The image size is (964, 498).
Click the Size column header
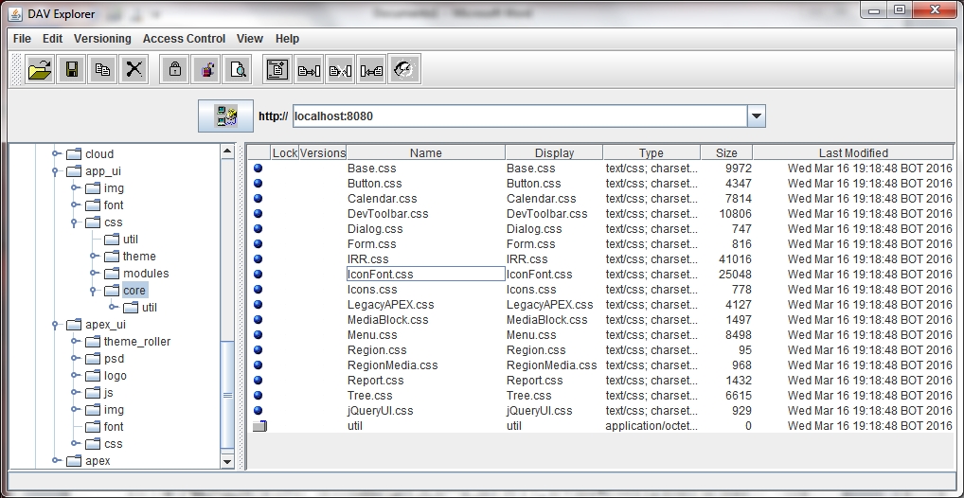pyautogui.click(x=726, y=152)
